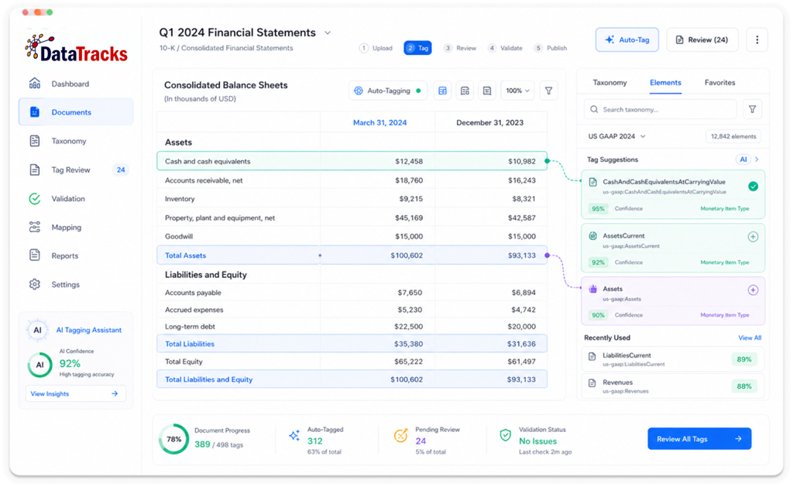Add the Assets tag with plus icon
Image resolution: width=793 pixels, height=487 pixels.
(x=753, y=290)
